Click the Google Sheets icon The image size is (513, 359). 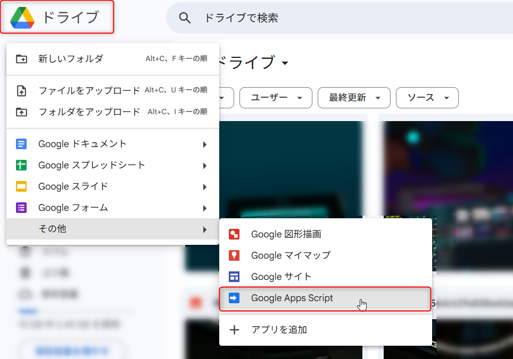click(21, 165)
